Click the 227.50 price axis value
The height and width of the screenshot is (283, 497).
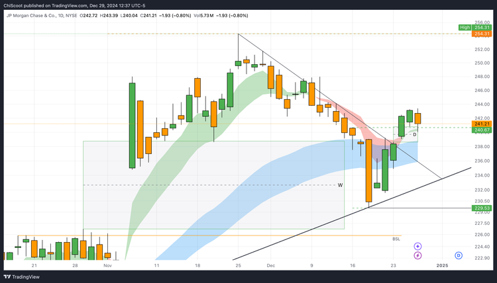click(482, 223)
